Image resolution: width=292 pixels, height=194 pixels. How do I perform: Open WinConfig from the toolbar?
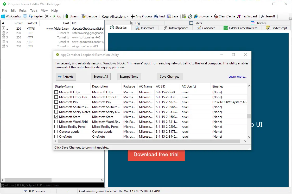(11, 16)
